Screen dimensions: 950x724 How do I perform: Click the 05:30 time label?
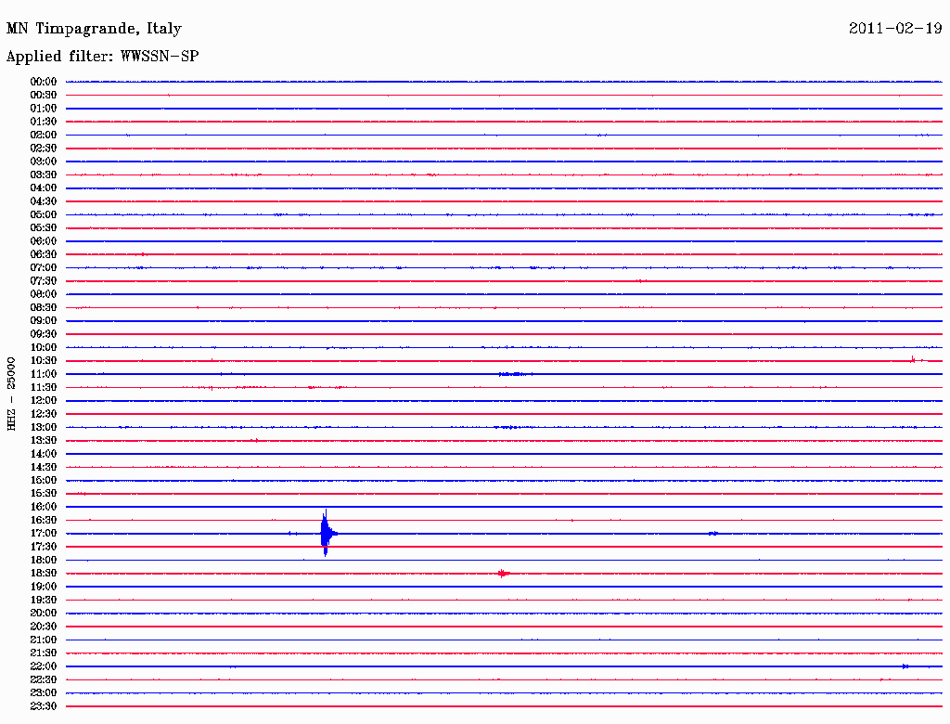point(44,228)
